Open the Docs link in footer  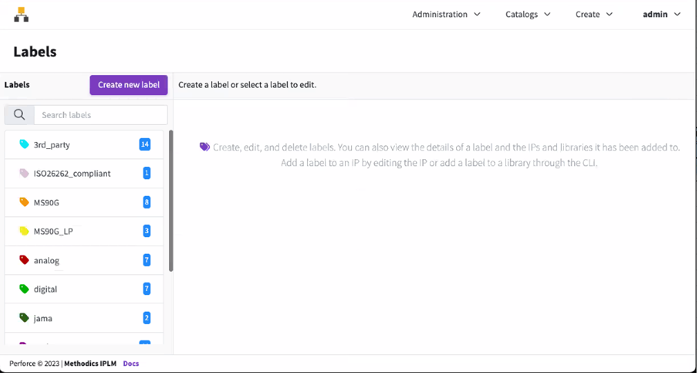pyautogui.click(x=131, y=363)
